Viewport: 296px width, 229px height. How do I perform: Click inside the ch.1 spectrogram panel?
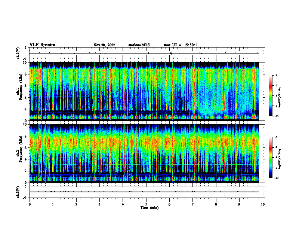(144, 91)
